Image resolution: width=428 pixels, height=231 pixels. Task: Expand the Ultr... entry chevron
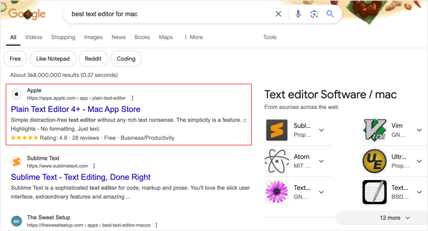[419, 161]
